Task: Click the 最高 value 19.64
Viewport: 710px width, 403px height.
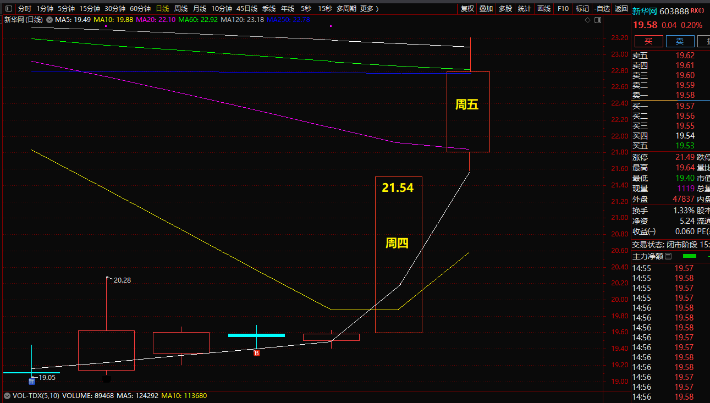Action: click(685, 168)
